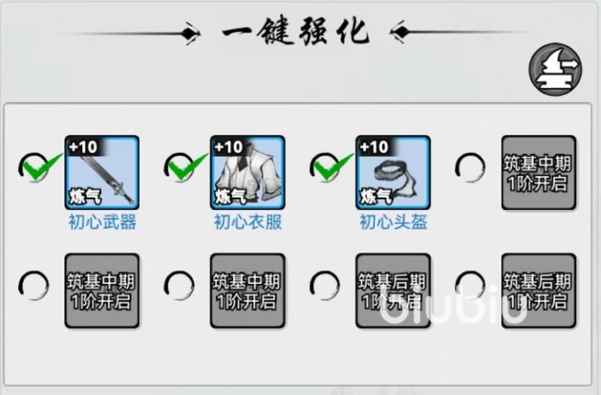Screen dimensions: 601x395
Task: Click the first bottom-row 筑基中期 locked slot
Action: [102, 291]
